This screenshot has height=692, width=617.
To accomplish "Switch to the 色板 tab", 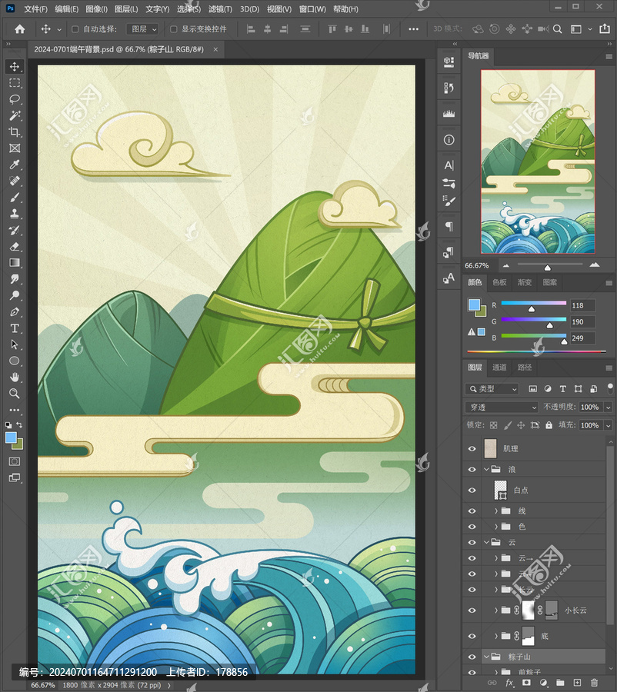I will (x=499, y=282).
